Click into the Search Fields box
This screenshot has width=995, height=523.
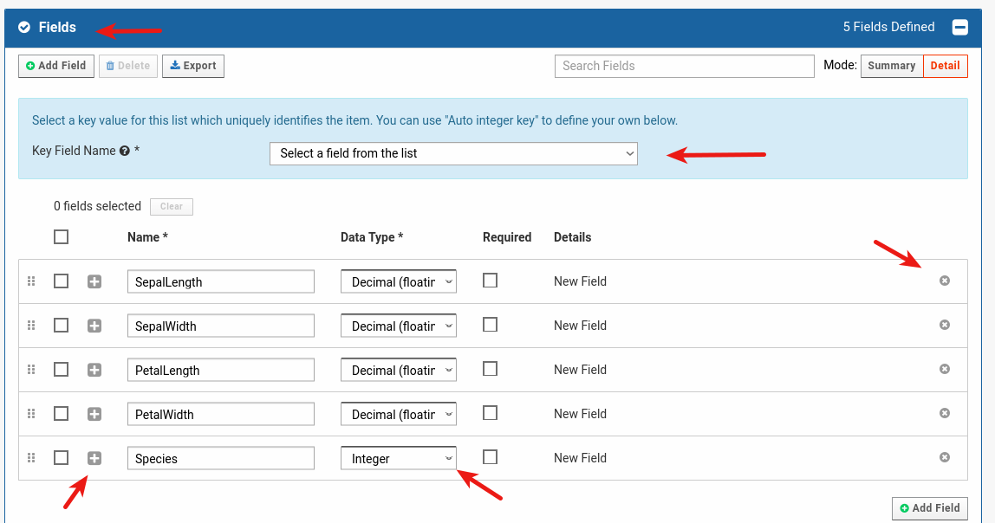(x=684, y=66)
